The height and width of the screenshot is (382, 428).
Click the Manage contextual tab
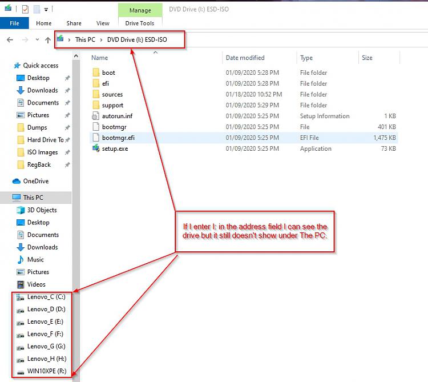point(140,10)
